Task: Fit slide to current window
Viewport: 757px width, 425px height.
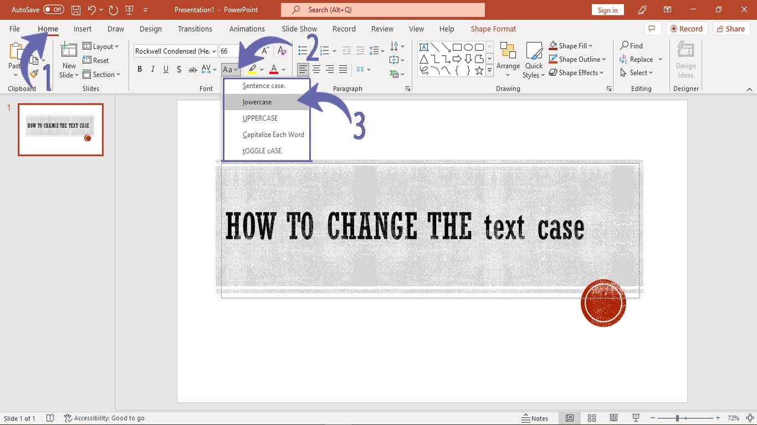Action: point(749,418)
